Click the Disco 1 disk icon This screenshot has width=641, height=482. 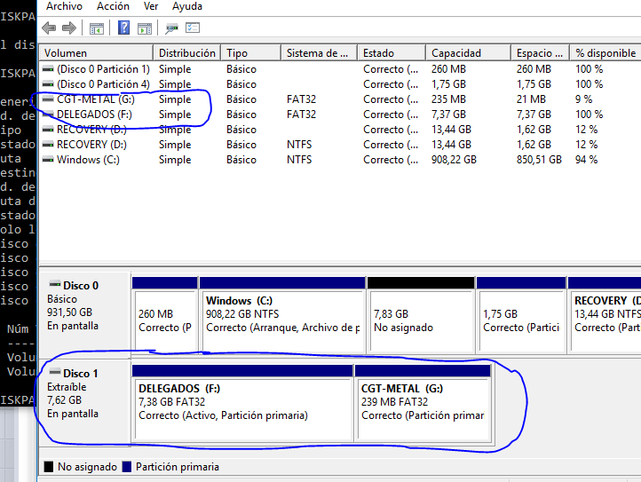(55, 372)
